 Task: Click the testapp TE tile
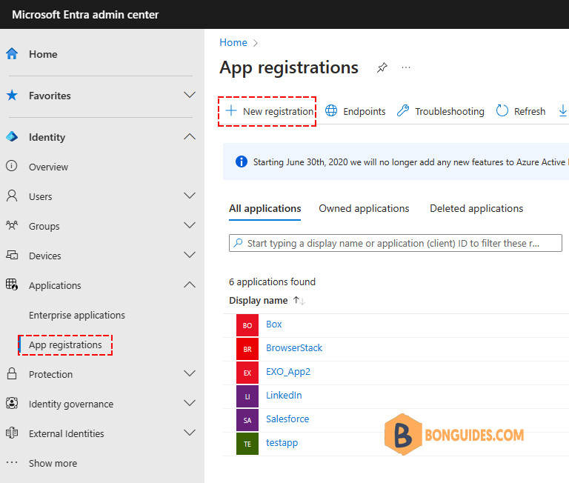(247, 444)
